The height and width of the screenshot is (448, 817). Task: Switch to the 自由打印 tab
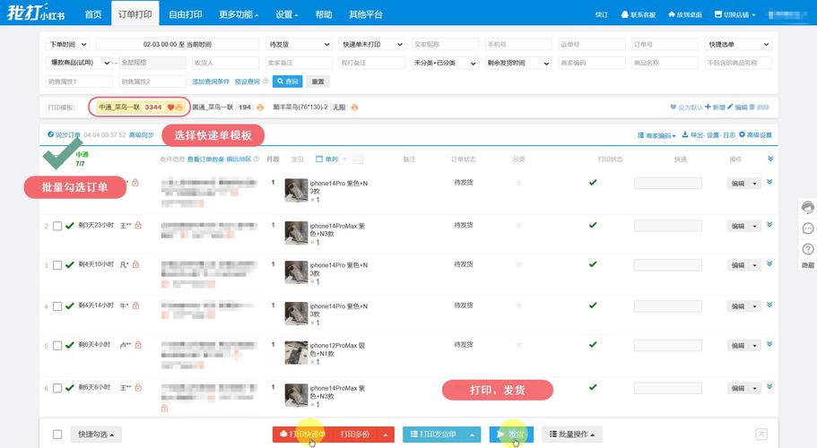point(185,14)
